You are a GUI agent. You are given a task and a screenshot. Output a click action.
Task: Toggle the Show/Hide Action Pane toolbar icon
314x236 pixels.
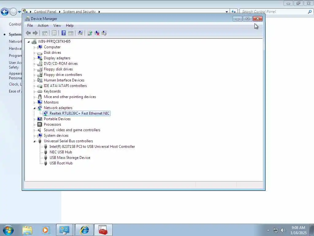[x=71, y=33]
